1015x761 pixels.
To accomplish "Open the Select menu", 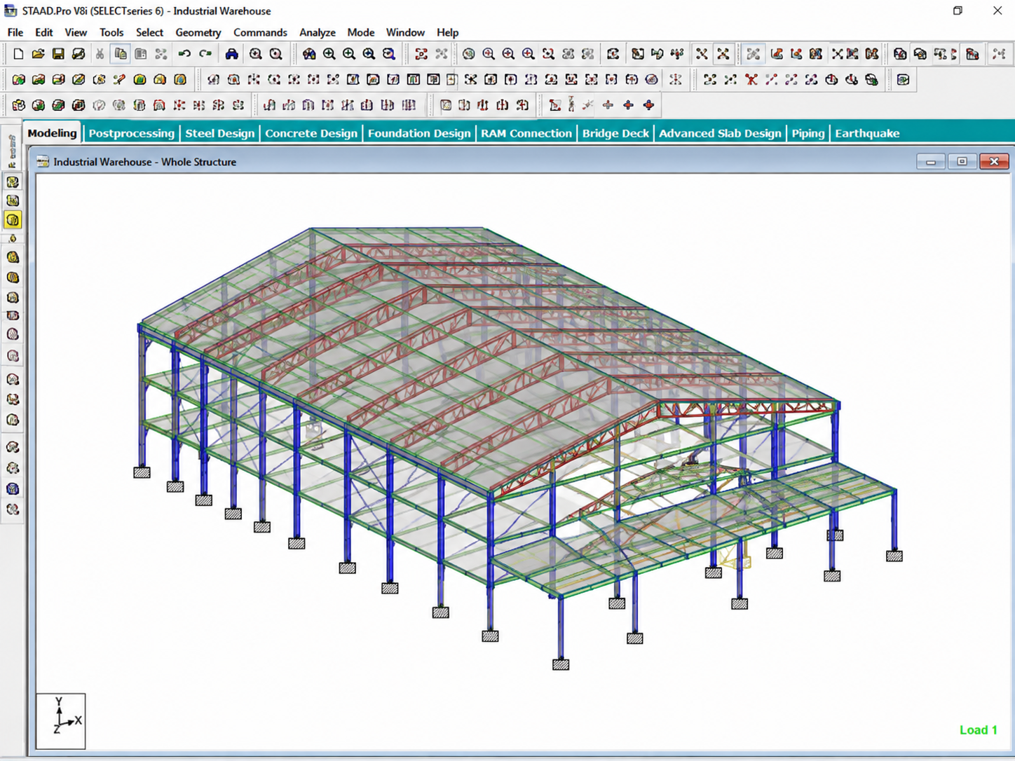I will tap(149, 32).
